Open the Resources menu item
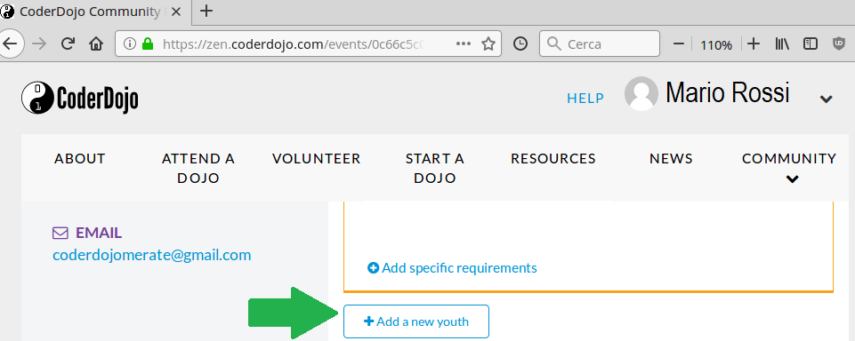This screenshot has width=855, height=341. coord(553,159)
